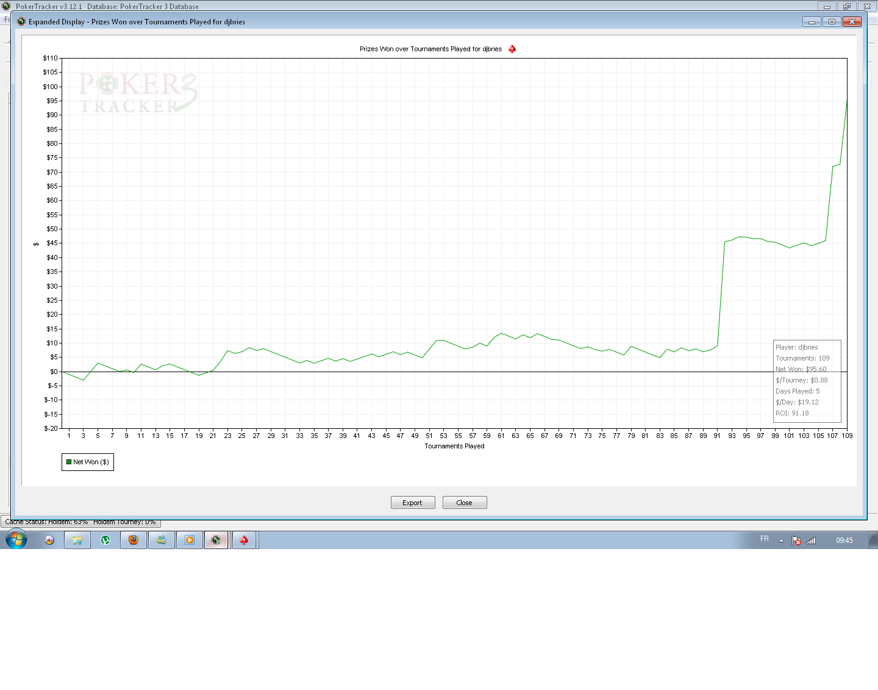The width and height of the screenshot is (878, 690).
Task: Minimize the PokerTracker main window
Action: [x=827, y=7]
